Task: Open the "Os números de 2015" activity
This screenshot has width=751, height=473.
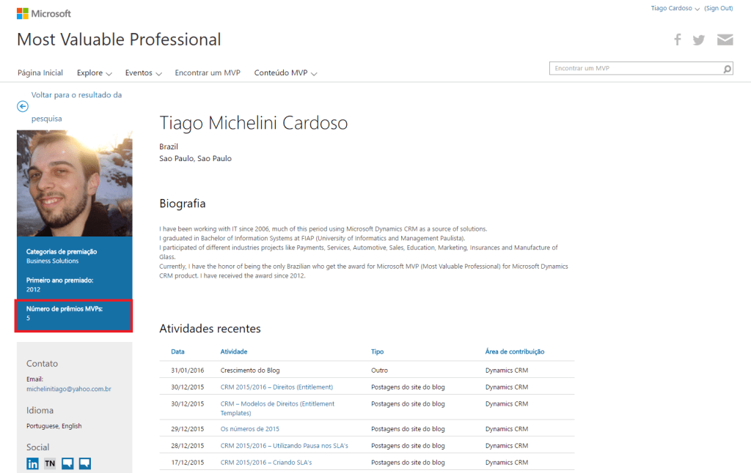Action: click(x=249, y=429)
